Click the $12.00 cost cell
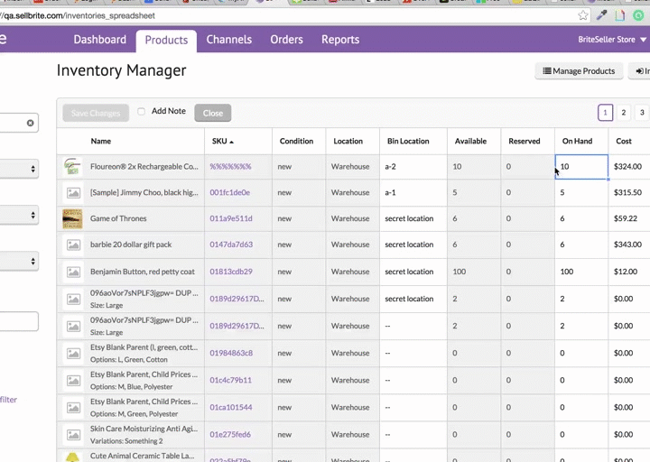Viewport: 650px width, 462px height. pyautogui.click(x=629, y=272)
